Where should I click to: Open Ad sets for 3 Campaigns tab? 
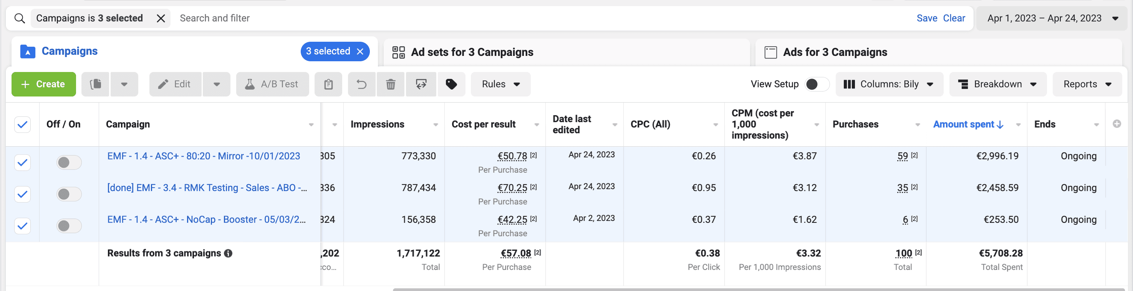[566, 52]
